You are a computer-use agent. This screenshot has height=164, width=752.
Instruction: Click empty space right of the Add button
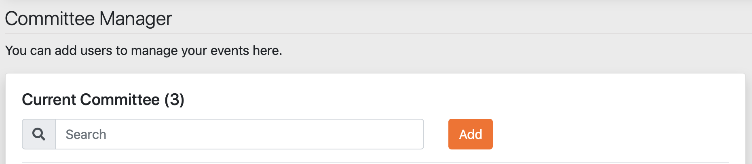[x=606, y=134]
